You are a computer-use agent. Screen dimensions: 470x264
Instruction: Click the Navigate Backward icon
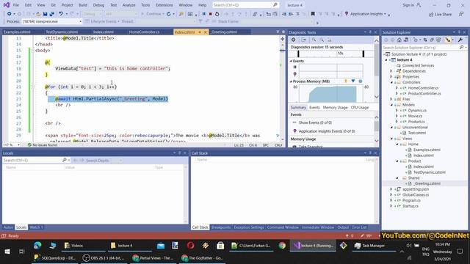pyautogui.click(x=10, y=14)
